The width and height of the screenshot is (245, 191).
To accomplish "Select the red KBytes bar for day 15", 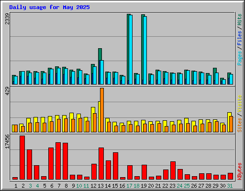I will 115,166.
